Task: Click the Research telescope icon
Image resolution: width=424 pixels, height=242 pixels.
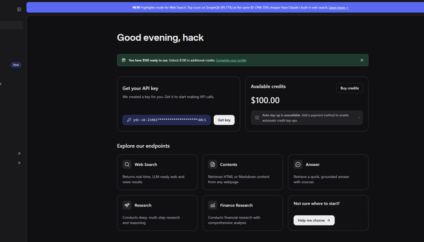Action: [127, 205]
